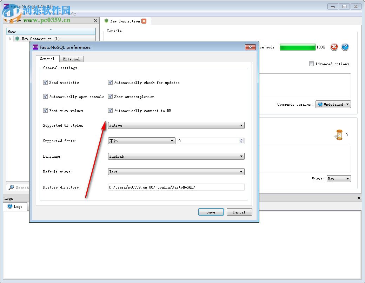Viewport: 365px width, 283px height.
Task: Enable the Advanced options checkbox
Action: click(x=311, y=64)
